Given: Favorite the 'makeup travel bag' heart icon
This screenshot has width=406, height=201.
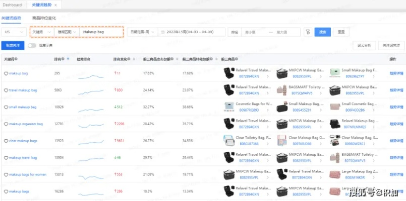Looking at the screenshot, I should click(x=6, y=158).
